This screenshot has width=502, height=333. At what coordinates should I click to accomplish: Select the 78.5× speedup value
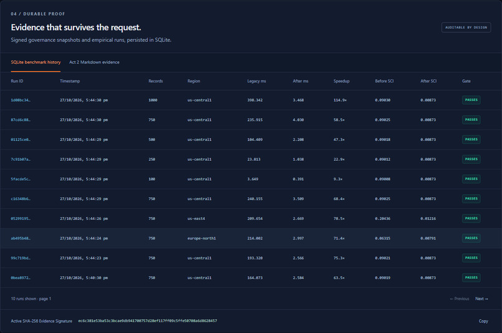(339, 219)
